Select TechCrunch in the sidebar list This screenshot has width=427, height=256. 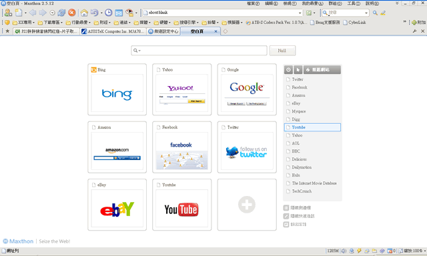(x=312, y=191)
